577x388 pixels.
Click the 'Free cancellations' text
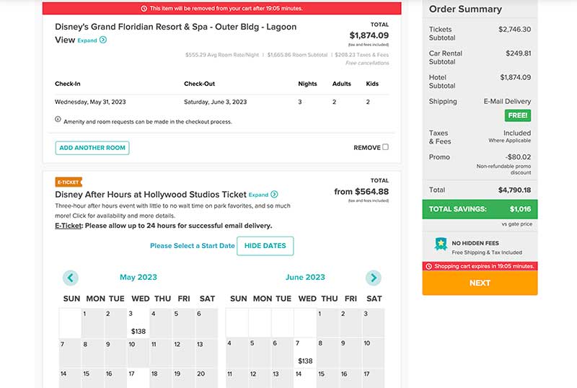click(367, 63)
